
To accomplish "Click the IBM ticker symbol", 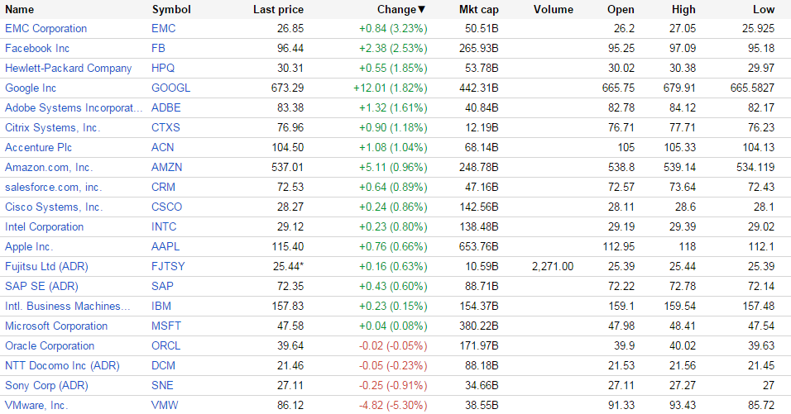I will (x=162, y=307).
